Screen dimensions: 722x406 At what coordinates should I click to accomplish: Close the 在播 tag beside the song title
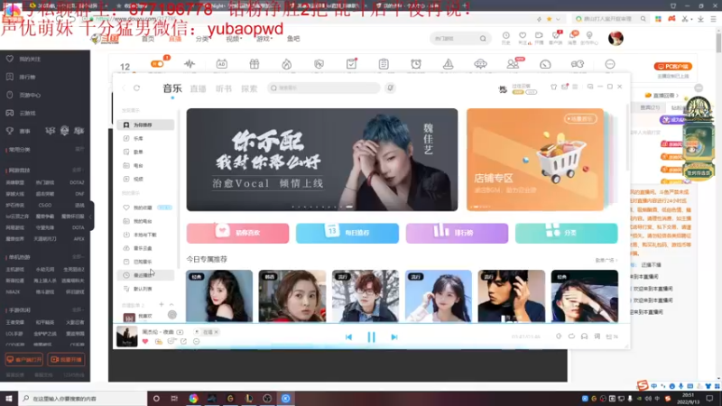tap(216, 332)
